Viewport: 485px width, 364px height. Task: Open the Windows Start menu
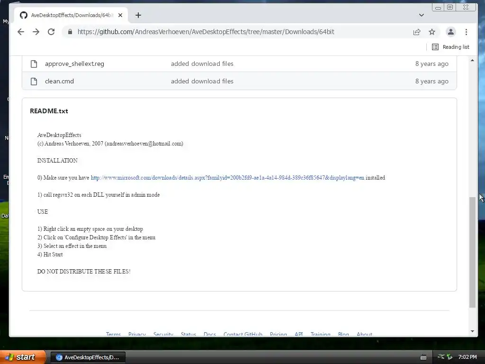pyautogui.click(x=23, y=357)
